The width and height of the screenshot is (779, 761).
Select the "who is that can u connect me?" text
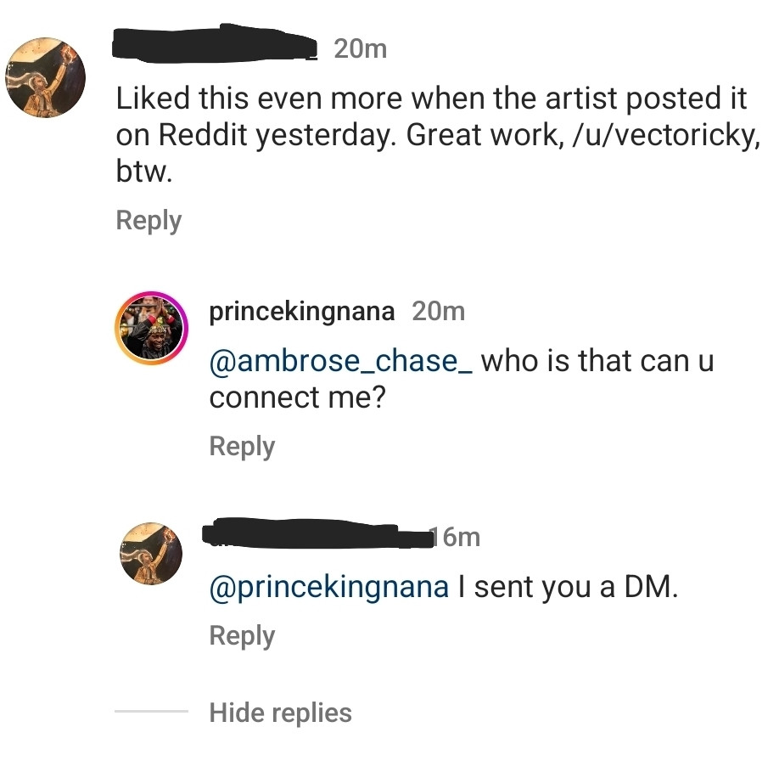[x=597, y=361]
